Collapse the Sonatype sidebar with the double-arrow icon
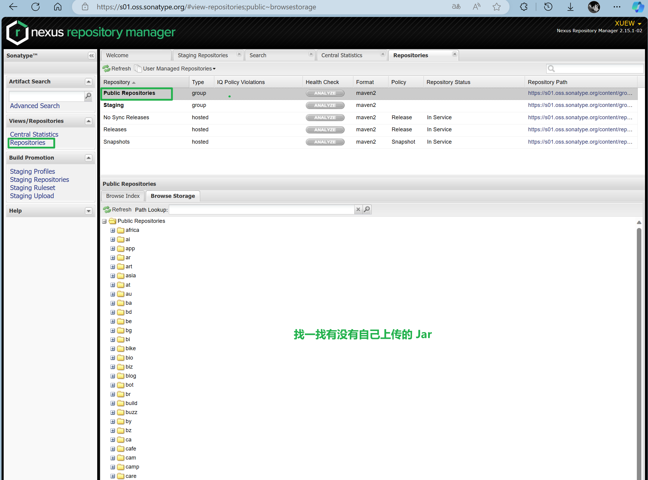Viewport: 648px width, 480px height. (91, 56)
